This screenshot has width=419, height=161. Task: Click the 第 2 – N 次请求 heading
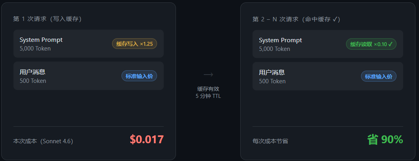point(296,19)
